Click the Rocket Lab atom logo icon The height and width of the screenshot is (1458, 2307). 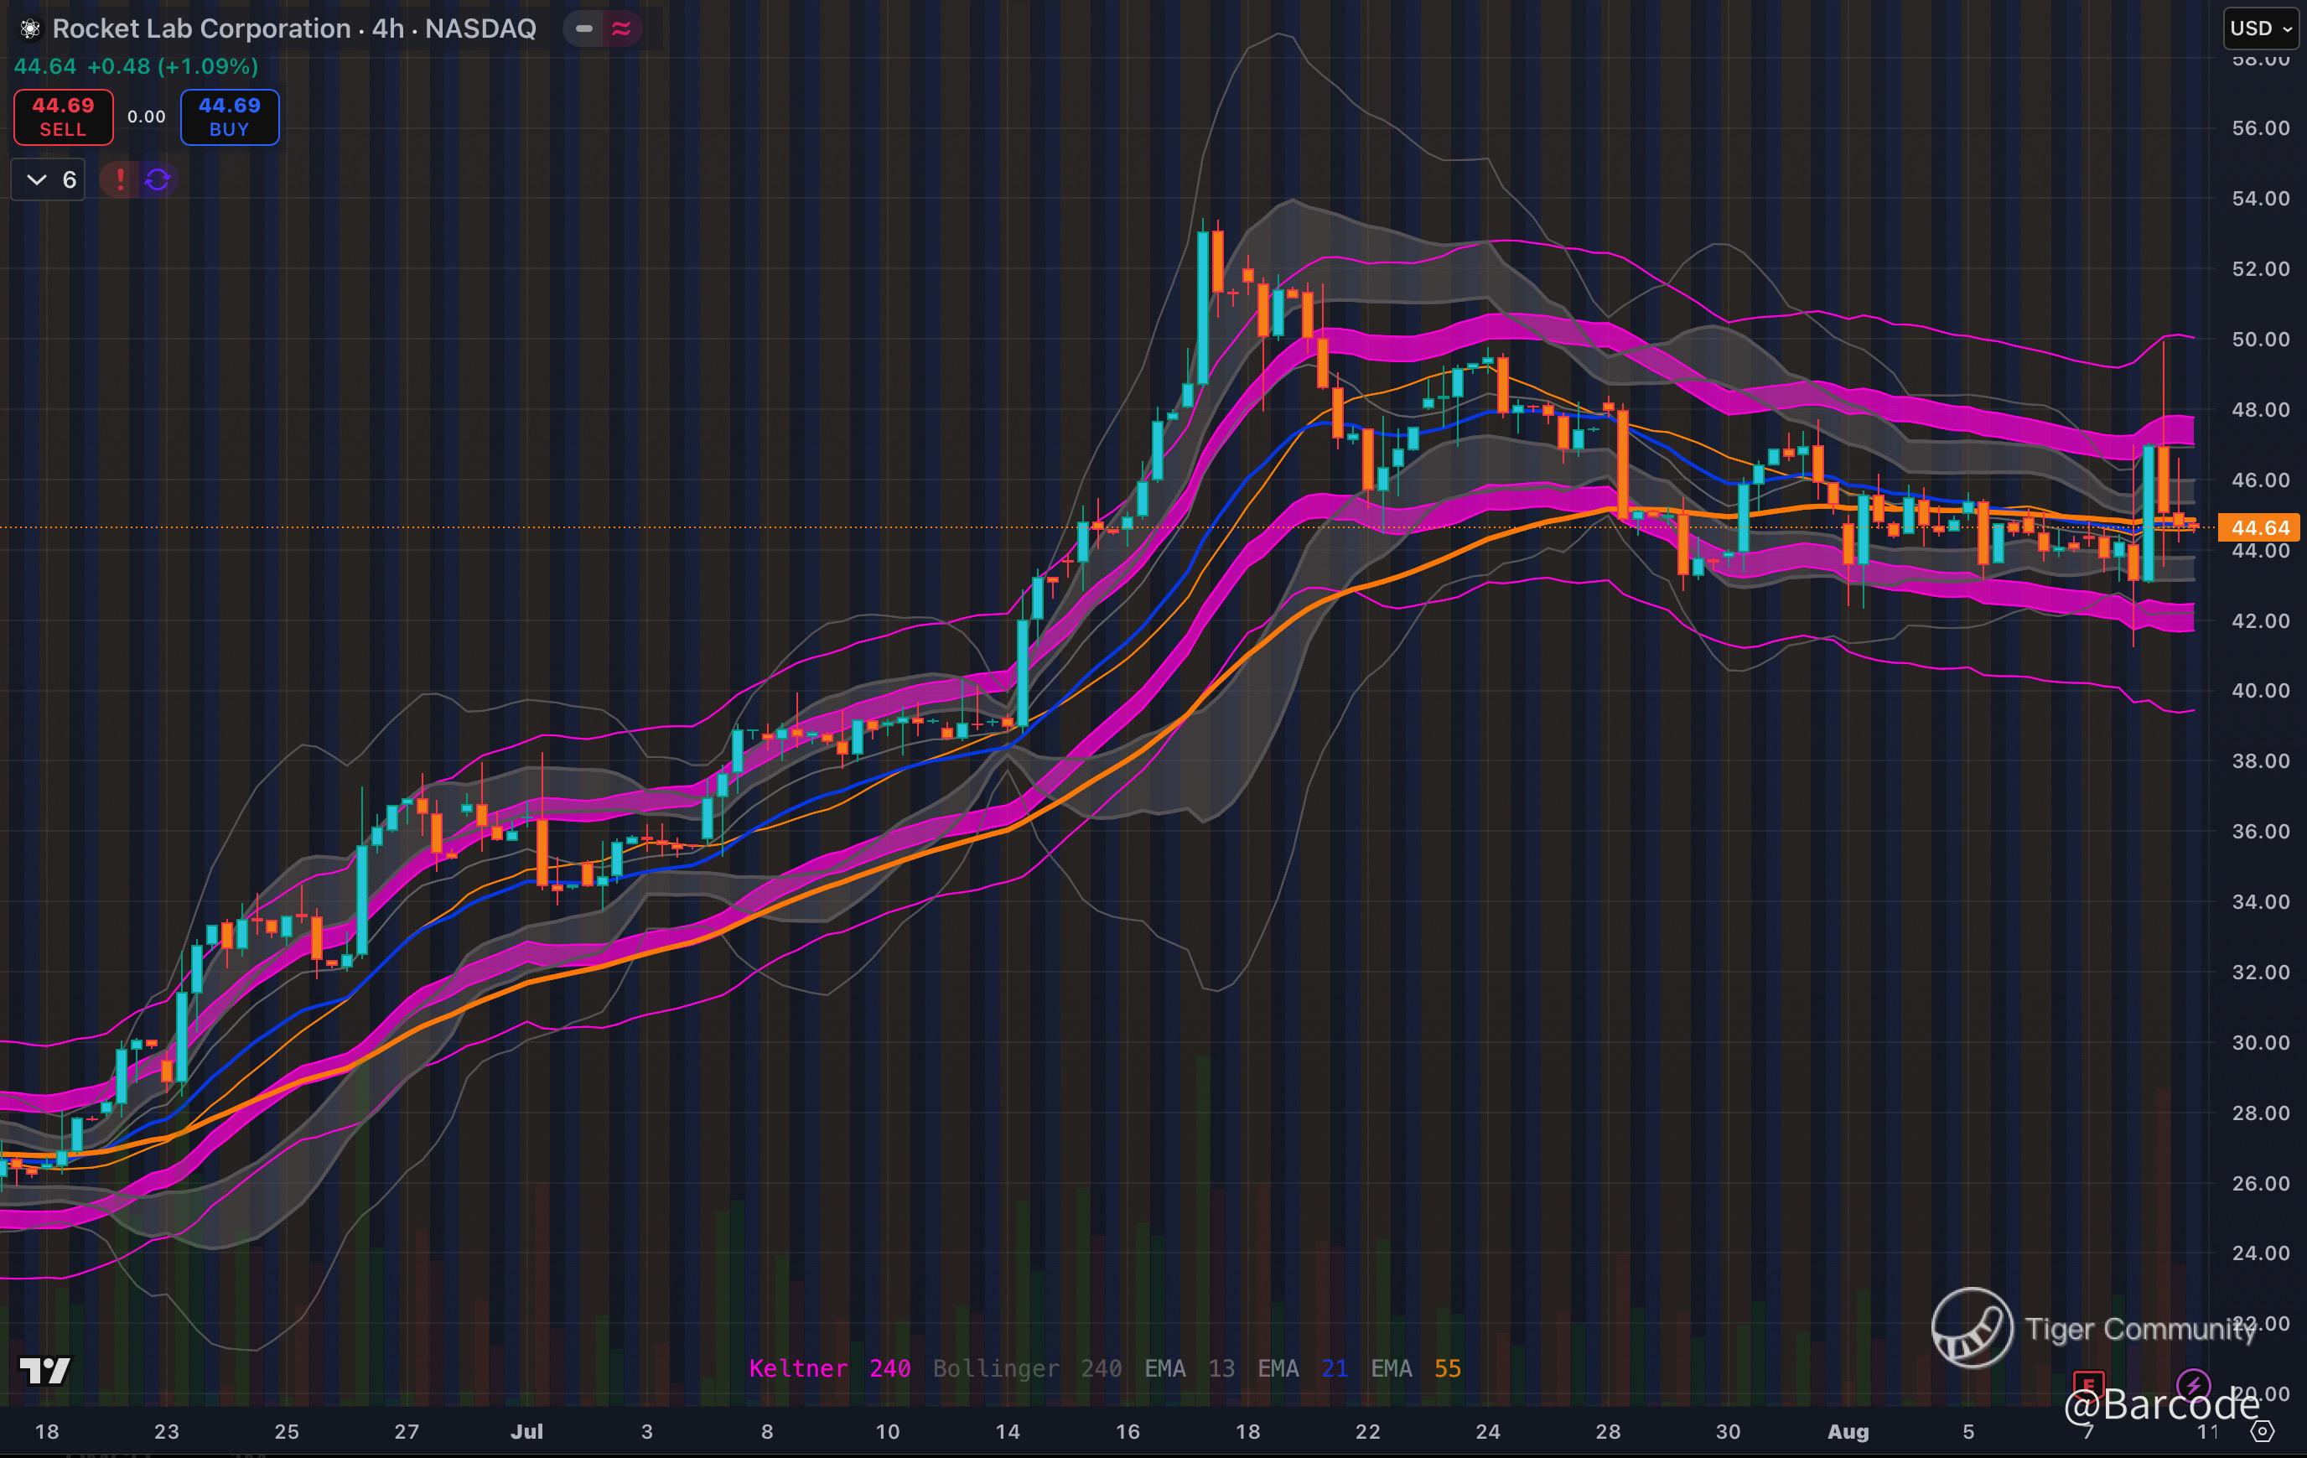click(29, 29)
